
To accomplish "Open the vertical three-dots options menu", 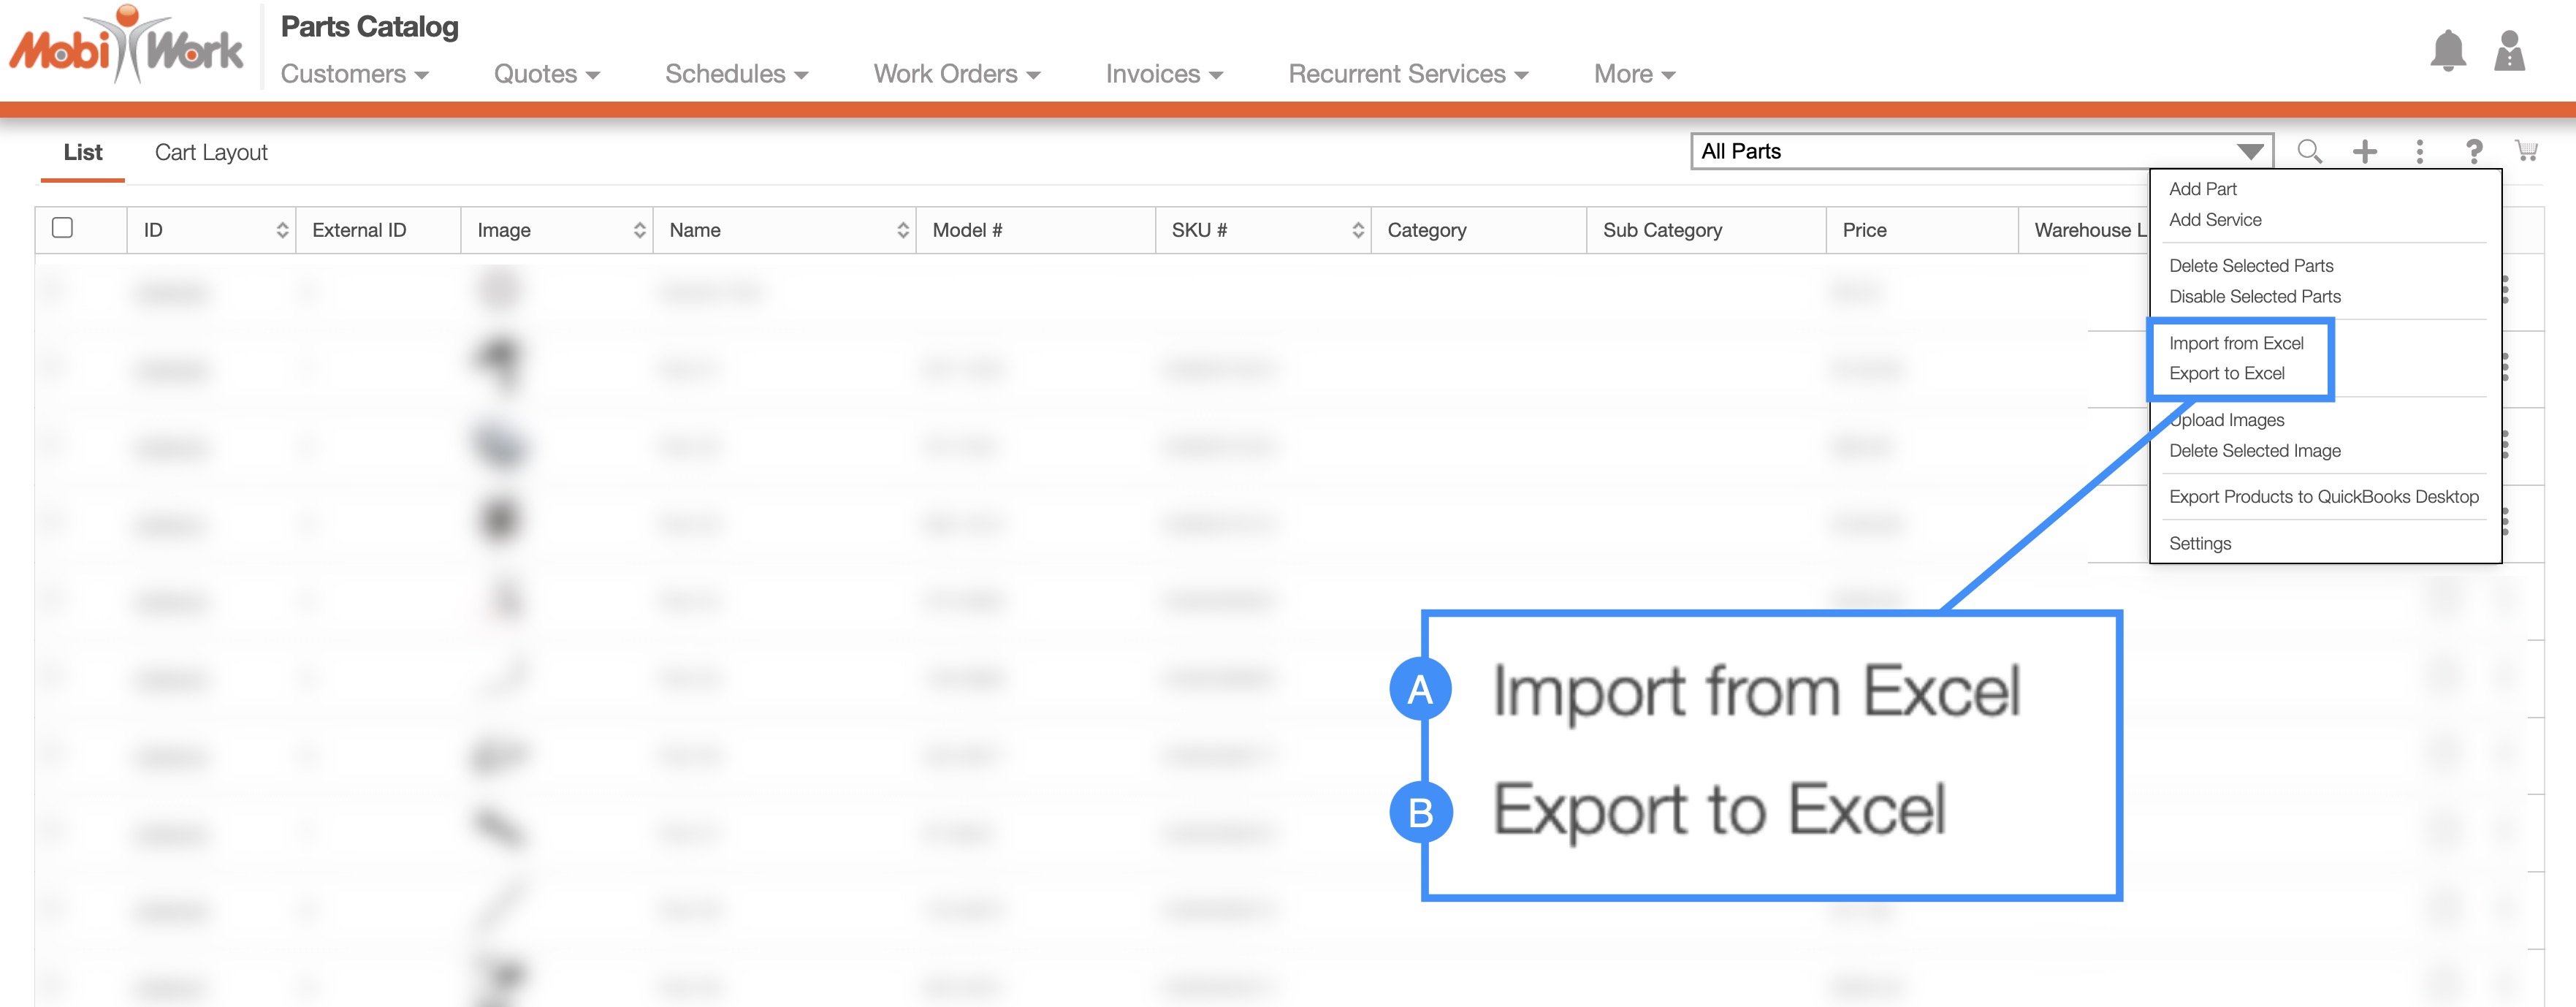I will click(2419, 151).
